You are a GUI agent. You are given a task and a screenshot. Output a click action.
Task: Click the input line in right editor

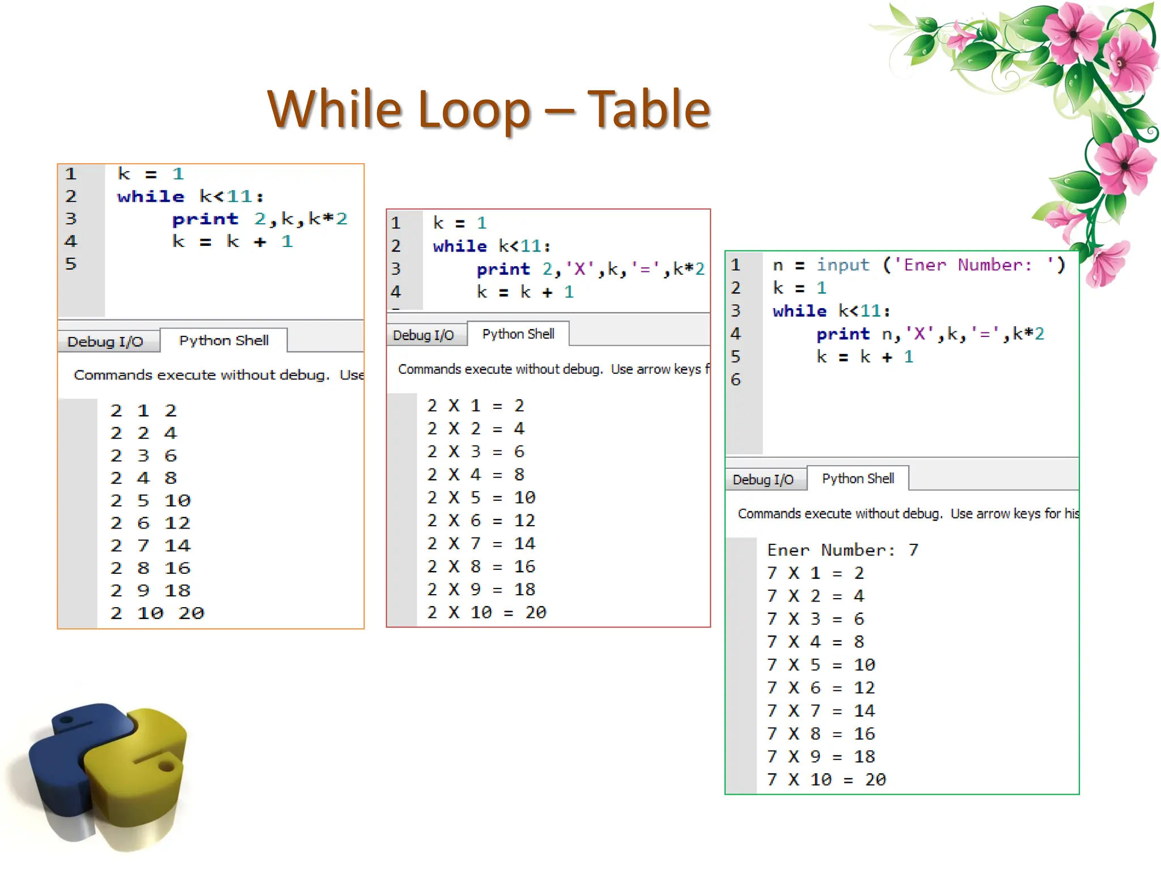918,265
